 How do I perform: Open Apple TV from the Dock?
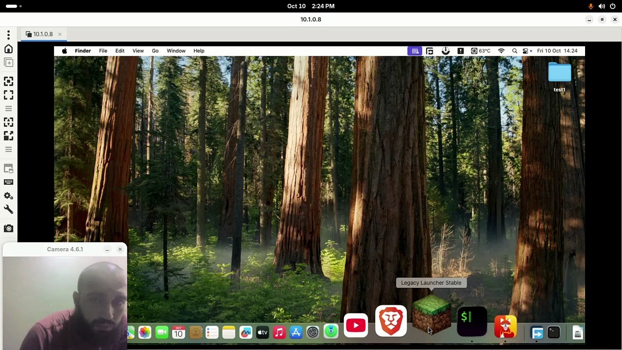[262, 332]
